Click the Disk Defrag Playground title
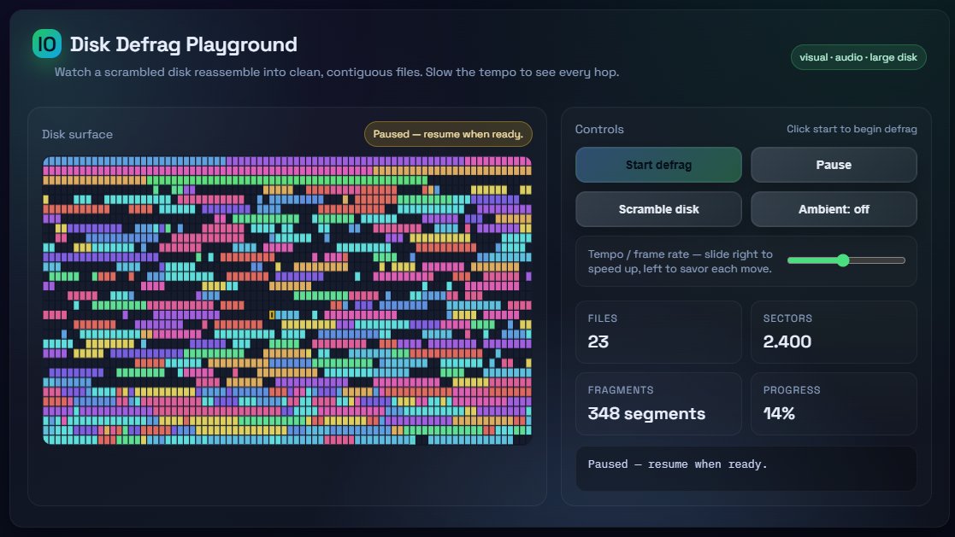The width and height of the screenshot is (955, 537). [x=183, y=44]
